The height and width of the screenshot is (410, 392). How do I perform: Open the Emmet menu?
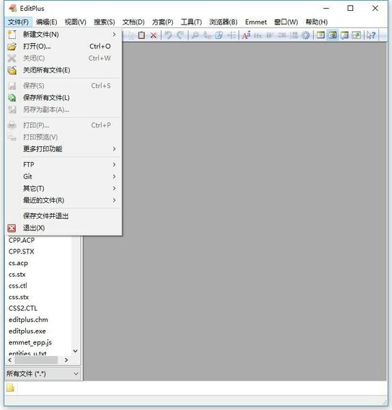click(x=256, y=22)
